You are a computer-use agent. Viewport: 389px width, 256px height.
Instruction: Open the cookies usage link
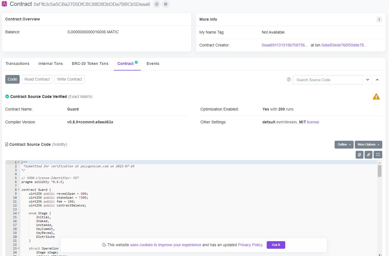(165, 245)
